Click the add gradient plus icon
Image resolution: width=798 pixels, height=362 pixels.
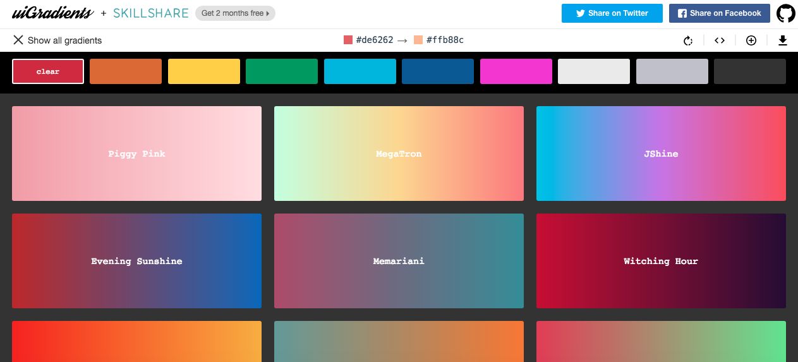pos(751,40)
